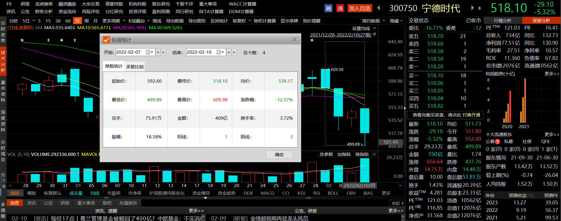This screenshot has height=221, width=561.
Task: Click the blue 融 margin trading badge
Action: (329, 8)
